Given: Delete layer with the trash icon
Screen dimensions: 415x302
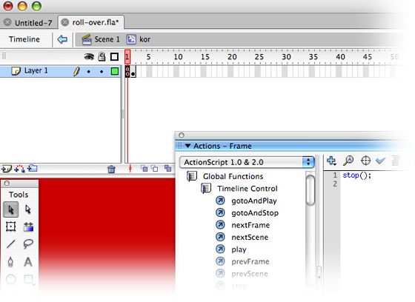Looking at the screenshot, I should 111,169.
